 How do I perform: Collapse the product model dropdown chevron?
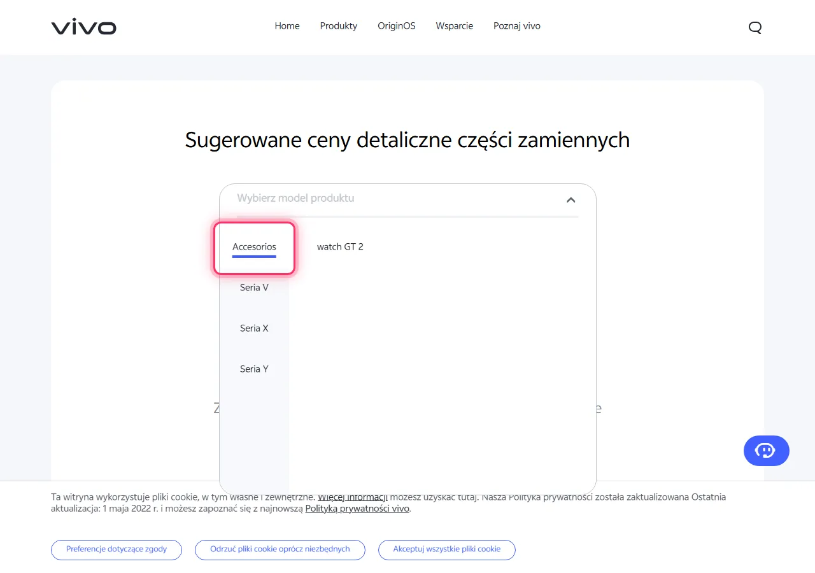pos(571,200)
